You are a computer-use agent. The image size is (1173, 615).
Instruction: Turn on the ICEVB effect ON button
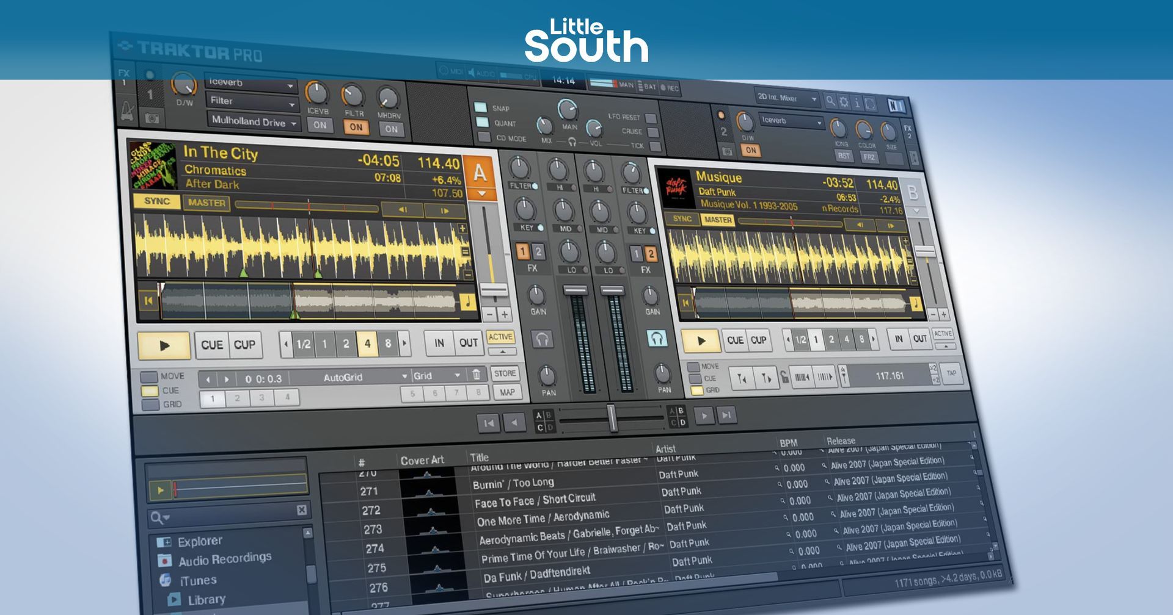[x=320, y=125]
